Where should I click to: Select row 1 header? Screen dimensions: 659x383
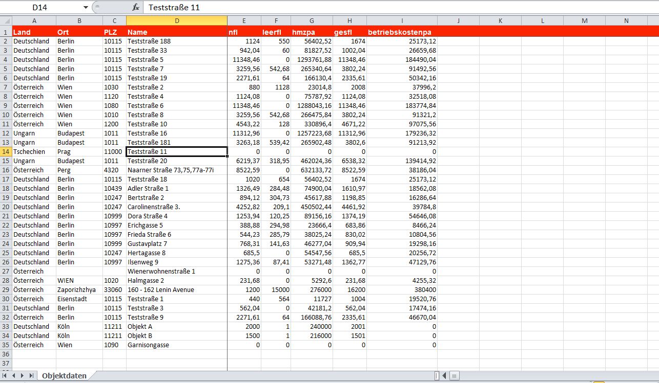coord(6,32)
